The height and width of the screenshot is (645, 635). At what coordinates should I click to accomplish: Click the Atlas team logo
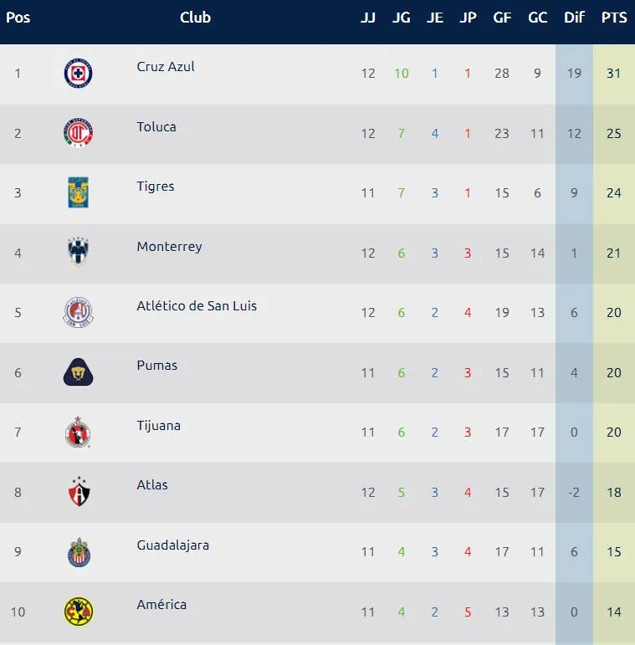pos(79,492)
